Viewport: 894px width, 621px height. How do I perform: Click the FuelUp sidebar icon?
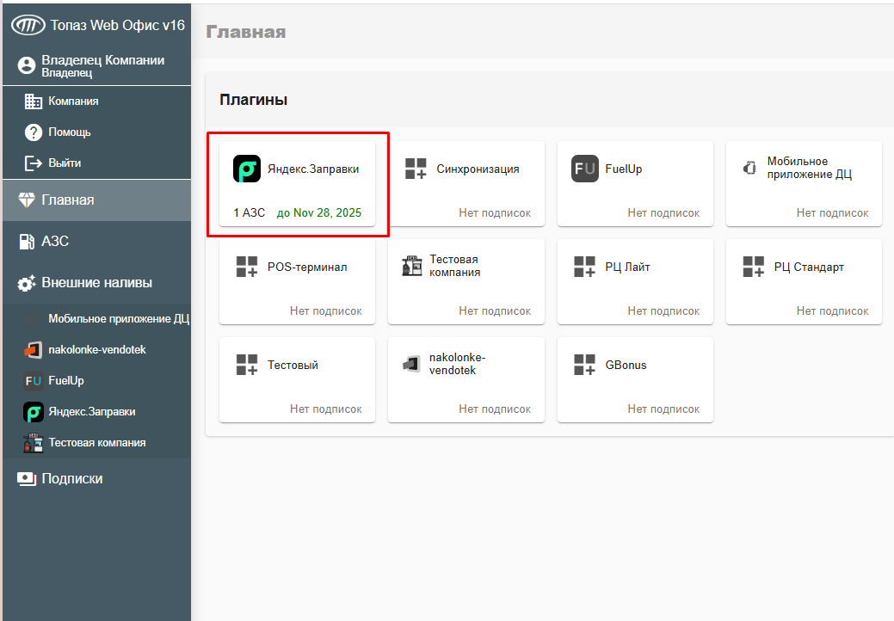point(33,380)
